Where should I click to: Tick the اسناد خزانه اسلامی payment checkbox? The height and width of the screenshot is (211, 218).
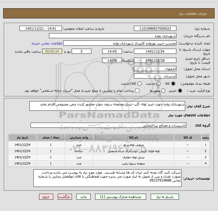137,91
